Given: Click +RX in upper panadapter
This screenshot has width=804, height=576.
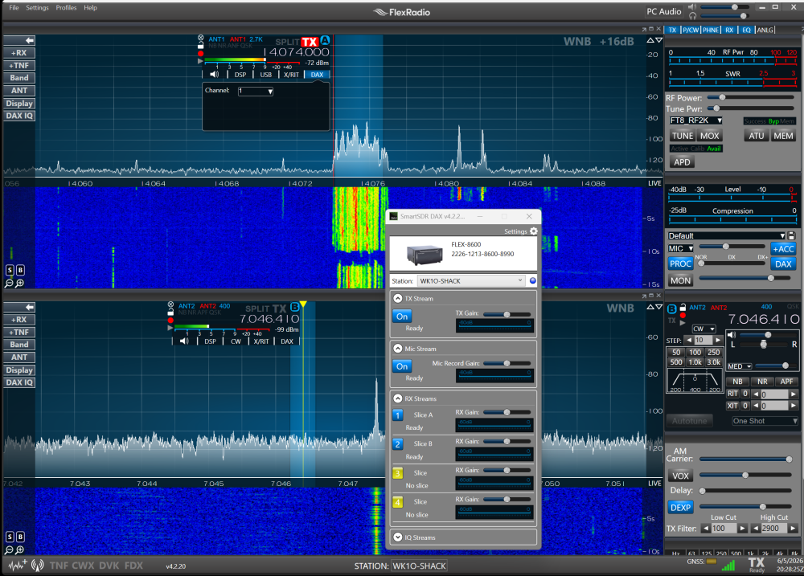Looking at the screenshot, I should 19,53.
